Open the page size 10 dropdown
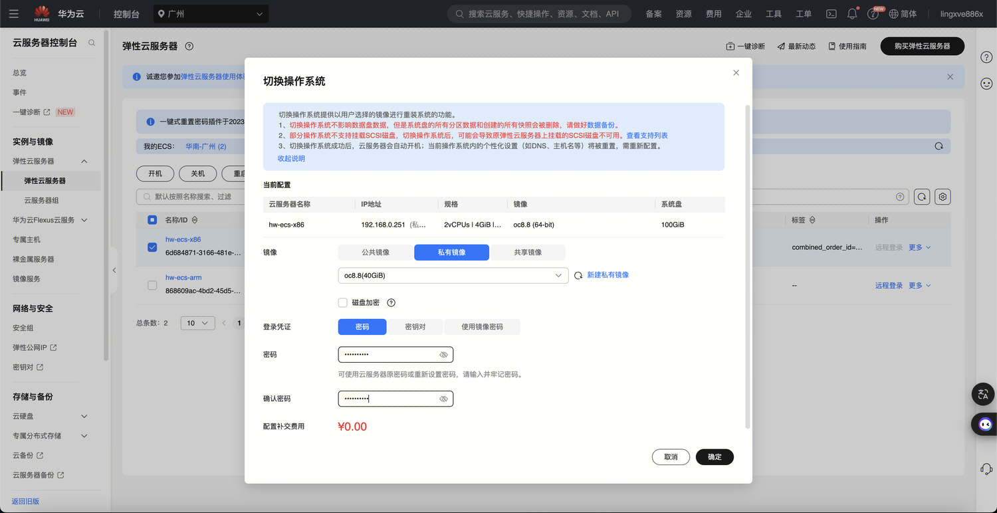The width and height of the screenshot is (997, 513). pos(198,323)
